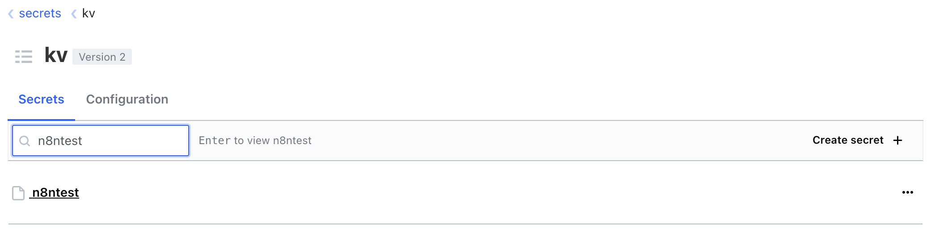Click the magnifier icon in search box
Viewport: 931px width, 232px height.
click(x=25, y=141)
